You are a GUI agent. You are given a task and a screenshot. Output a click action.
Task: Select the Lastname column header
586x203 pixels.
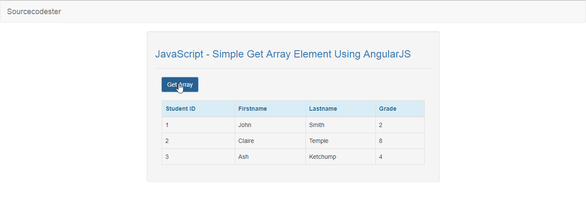(341, 109)
